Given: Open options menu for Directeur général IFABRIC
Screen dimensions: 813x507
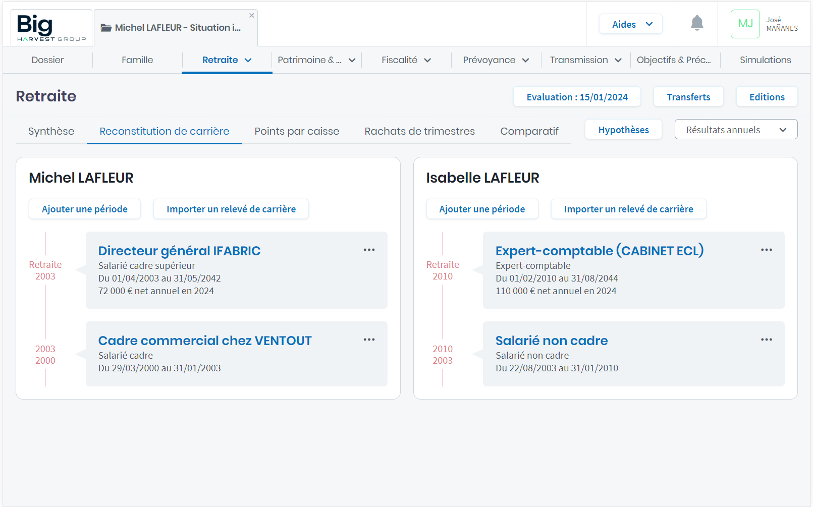Looking at the screenshot, I should [369, 250].
